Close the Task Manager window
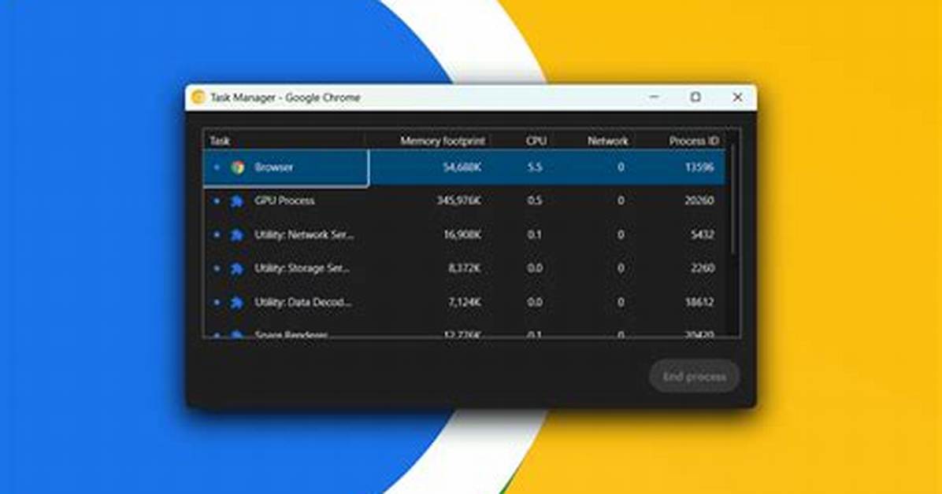The height and width of the screenshot is (494, 942). click(738, 98)
